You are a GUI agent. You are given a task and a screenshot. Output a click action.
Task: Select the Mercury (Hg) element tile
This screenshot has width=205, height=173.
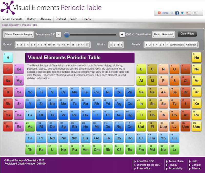130,115
